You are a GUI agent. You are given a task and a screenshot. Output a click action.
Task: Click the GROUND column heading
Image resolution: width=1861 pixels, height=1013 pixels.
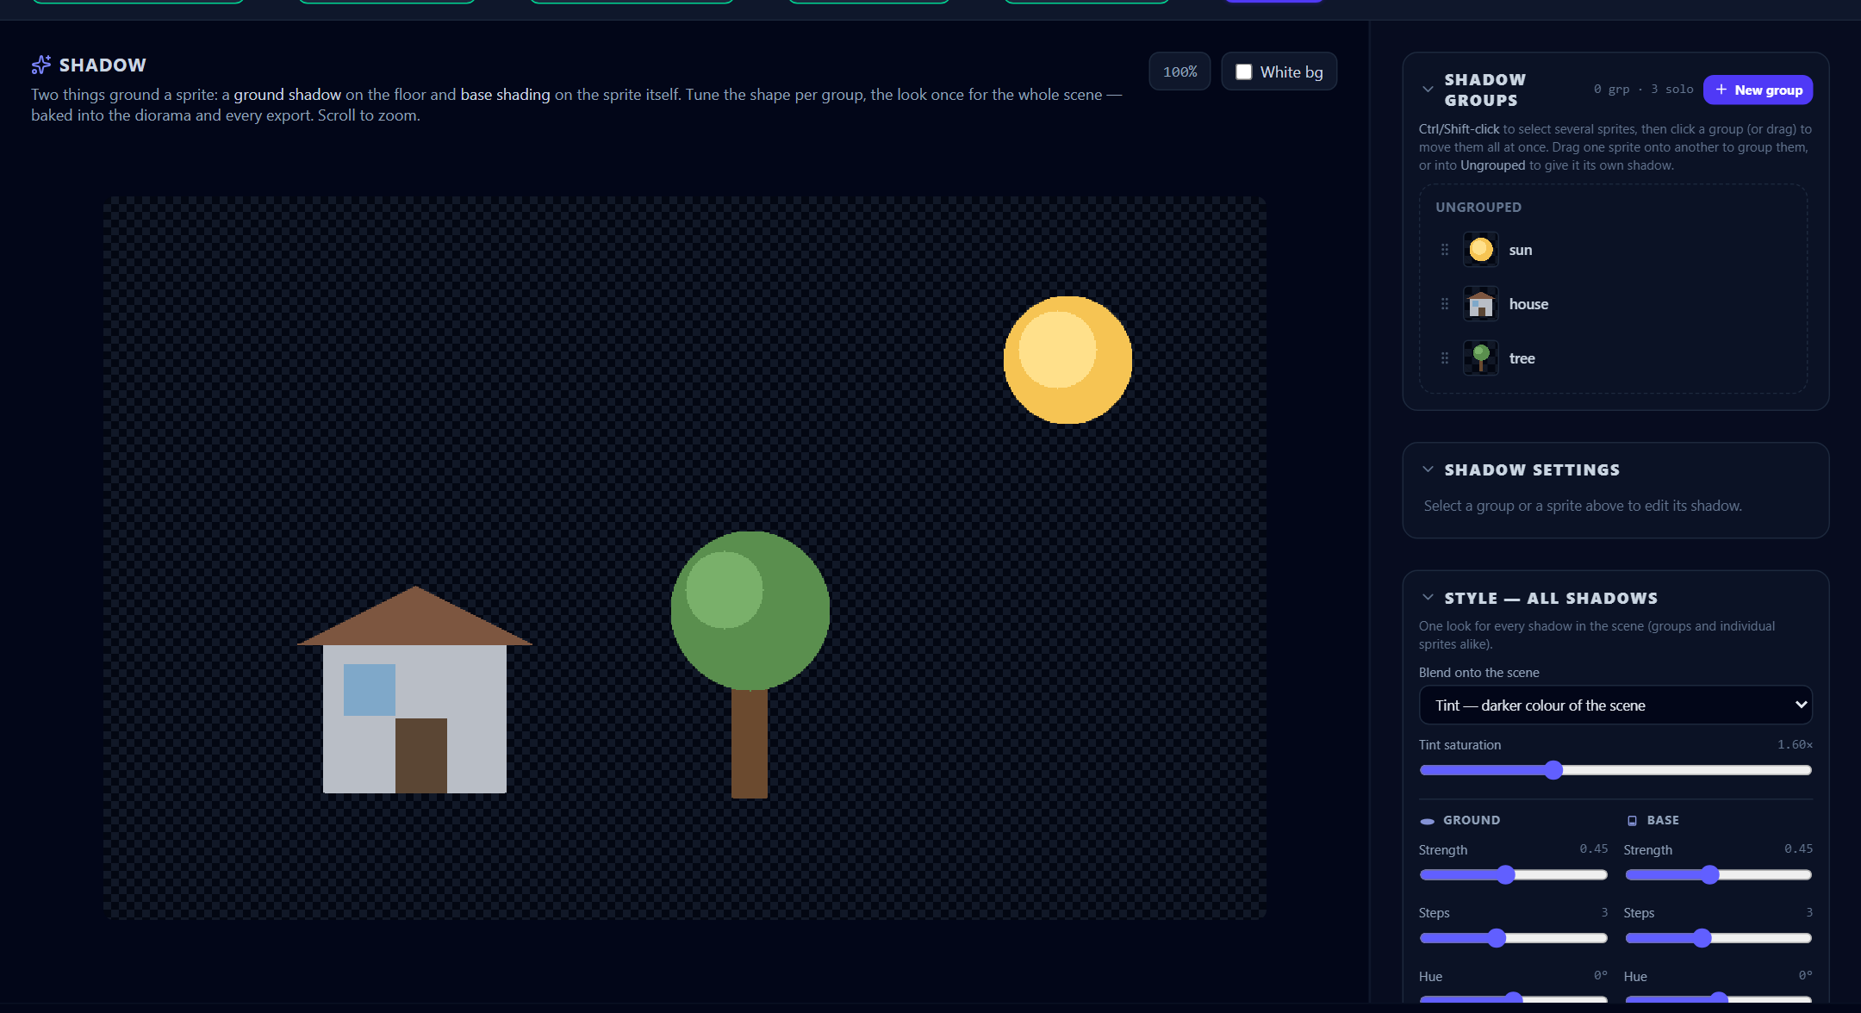pyautogui.click(x=1472, y=820)
